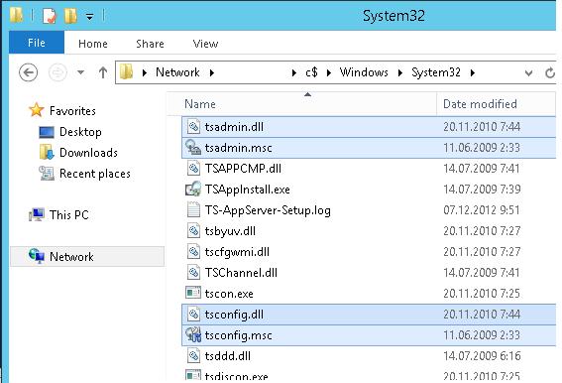Click the Back navigation arrow
562x383 pixels.
[x=28, y=72]
